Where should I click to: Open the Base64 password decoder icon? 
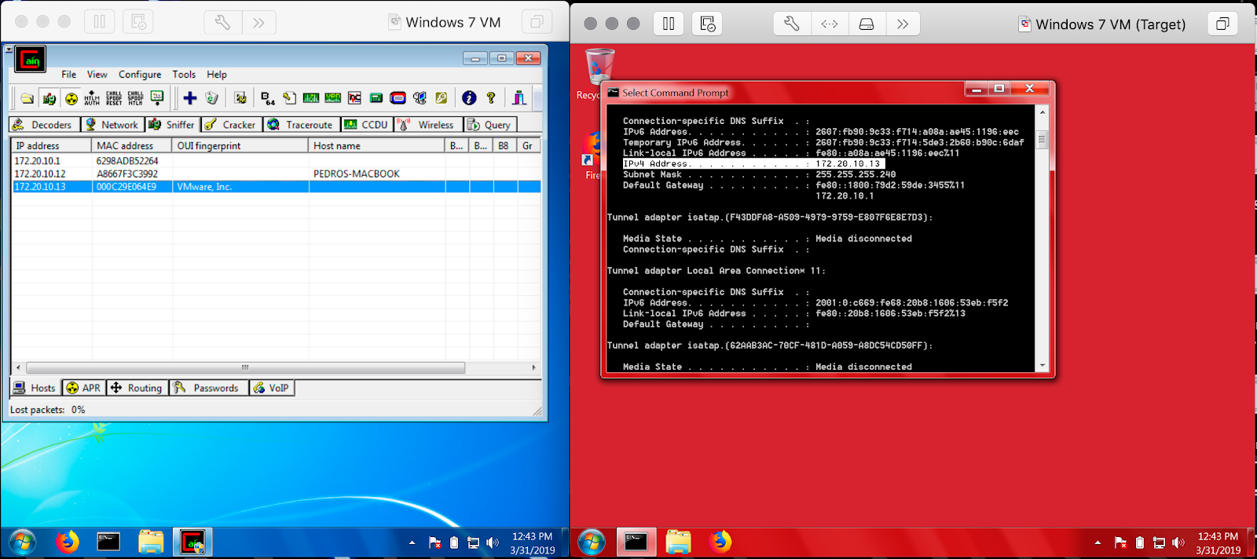pos(268,98)
